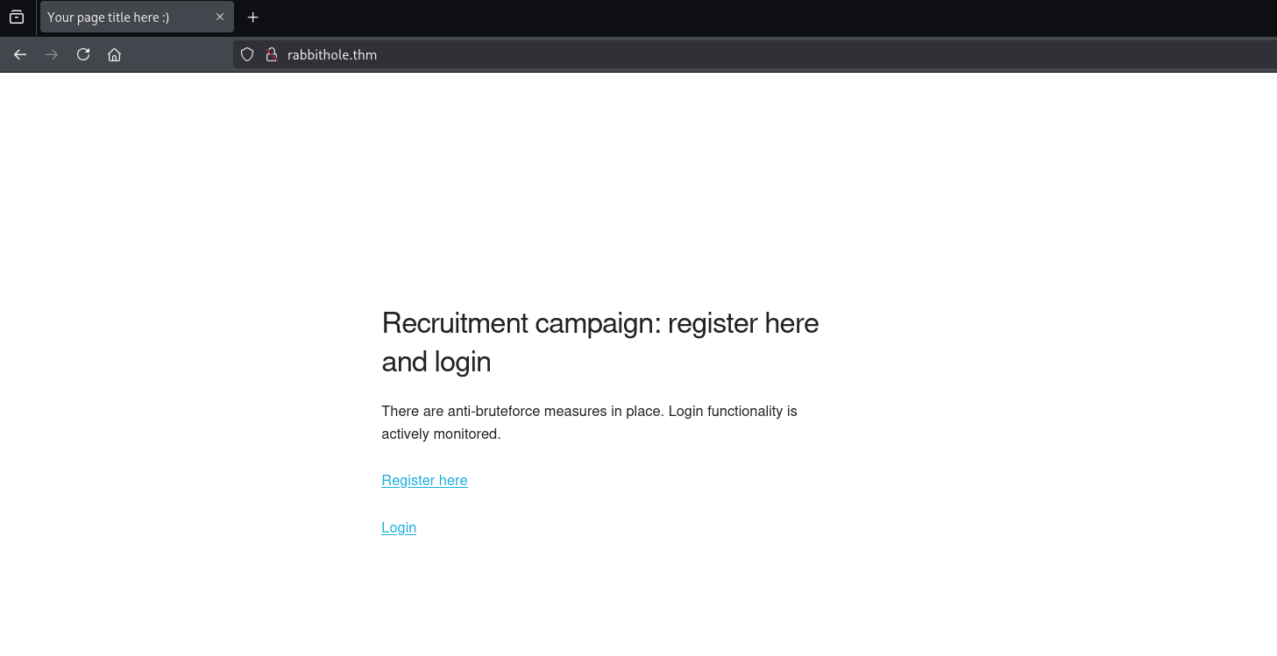The image size is (1277, 656).
Task: Show site security info via padlock icon
Action: [272, 54]
